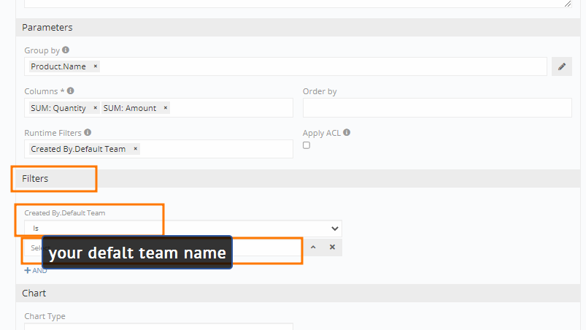The image size is (586, 330).
Task: Remove Created By.Default Team runtime filter tag
Action: click(x=136, y=149)
